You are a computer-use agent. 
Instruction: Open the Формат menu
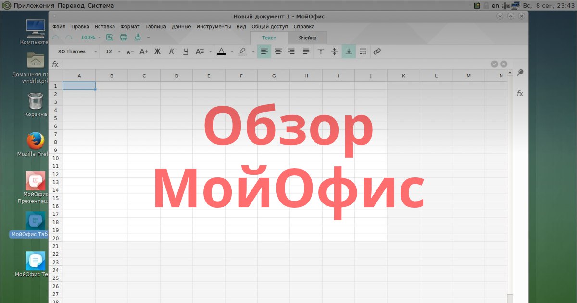pyautogui.click(x=130, y=27)
